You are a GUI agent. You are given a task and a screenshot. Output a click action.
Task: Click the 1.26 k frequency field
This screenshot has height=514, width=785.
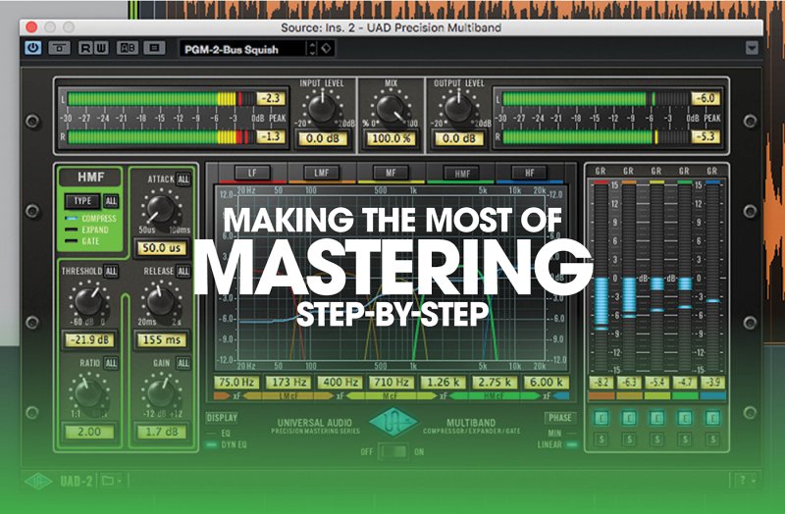[444, 383]
